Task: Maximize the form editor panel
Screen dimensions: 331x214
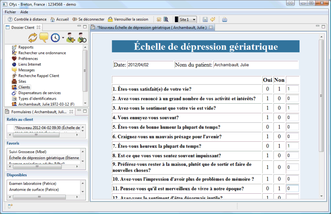Action: coord(323,27)
